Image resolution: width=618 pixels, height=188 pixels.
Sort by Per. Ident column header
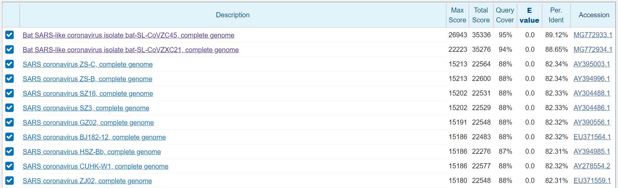(556, 15)
